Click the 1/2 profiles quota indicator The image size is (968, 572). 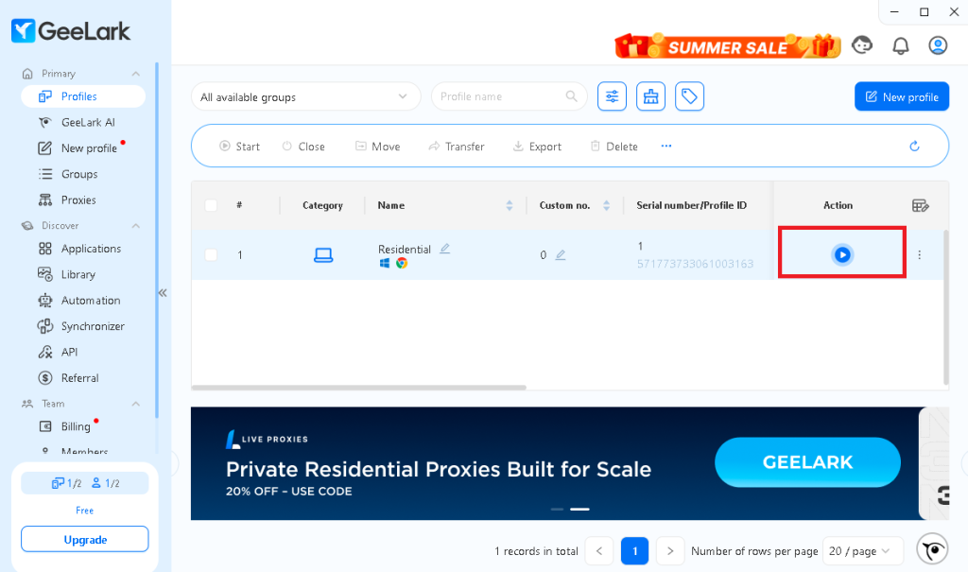click(67, 483)
